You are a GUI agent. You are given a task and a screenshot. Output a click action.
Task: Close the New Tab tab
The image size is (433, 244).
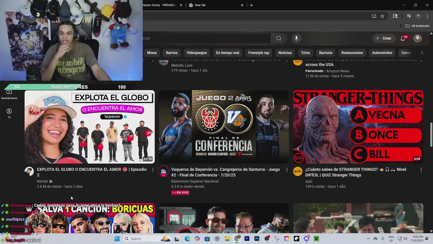242,5
